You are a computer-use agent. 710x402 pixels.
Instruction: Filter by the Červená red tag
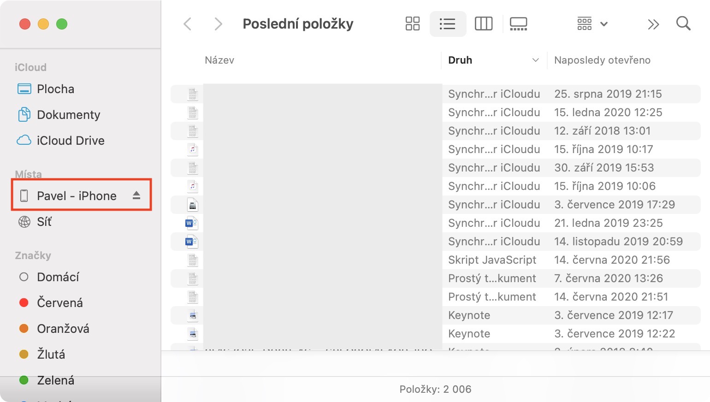point(59,303)
